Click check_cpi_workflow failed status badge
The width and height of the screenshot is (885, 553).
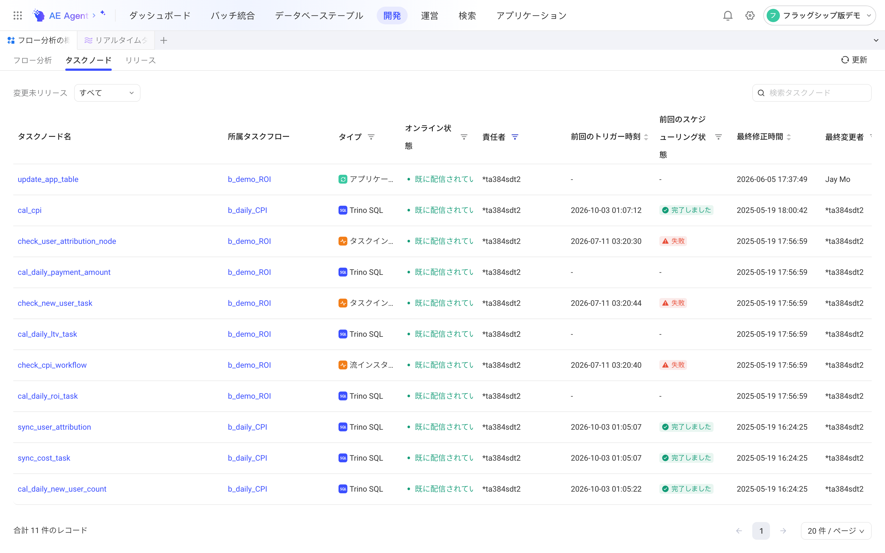pos(673,365)
